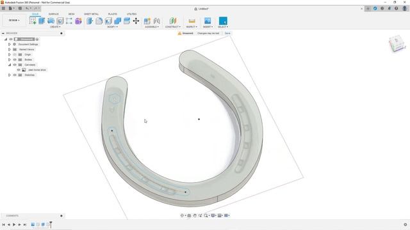
Task: Expand the Document Settings node
Action: coord(10,44)
